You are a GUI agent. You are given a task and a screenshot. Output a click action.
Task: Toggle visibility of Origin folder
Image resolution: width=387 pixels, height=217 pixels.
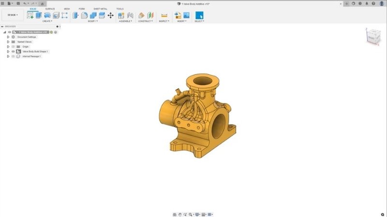click(x=13, y=46)
